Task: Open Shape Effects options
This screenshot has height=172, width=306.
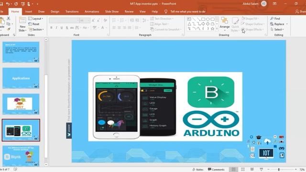Action: 252,30
